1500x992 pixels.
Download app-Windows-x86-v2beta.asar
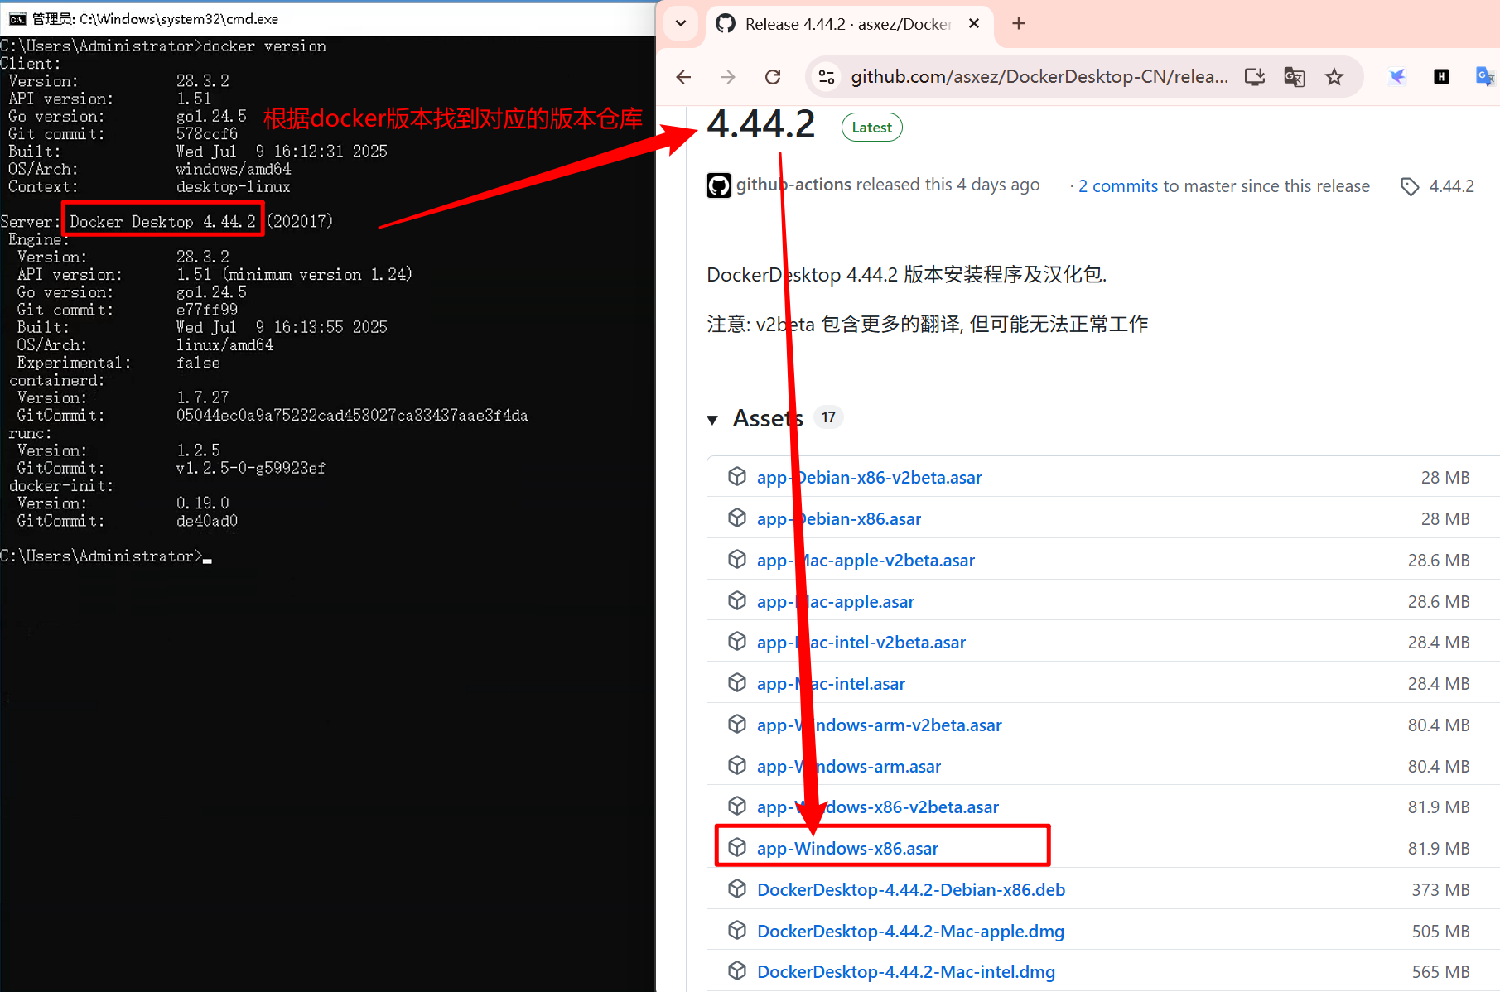pos(878,807)
